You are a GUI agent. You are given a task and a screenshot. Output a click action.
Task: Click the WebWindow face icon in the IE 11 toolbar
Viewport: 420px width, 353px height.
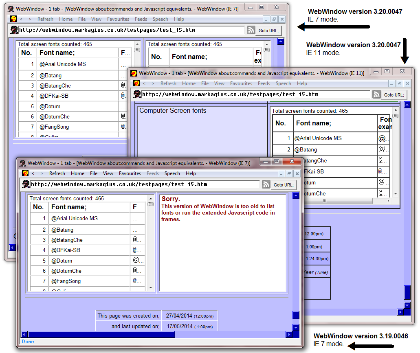[136, 83]
